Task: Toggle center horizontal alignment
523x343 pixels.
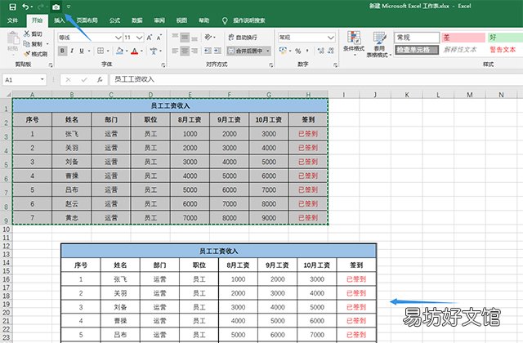Action: pyautogui.click(x=185, y=51)
